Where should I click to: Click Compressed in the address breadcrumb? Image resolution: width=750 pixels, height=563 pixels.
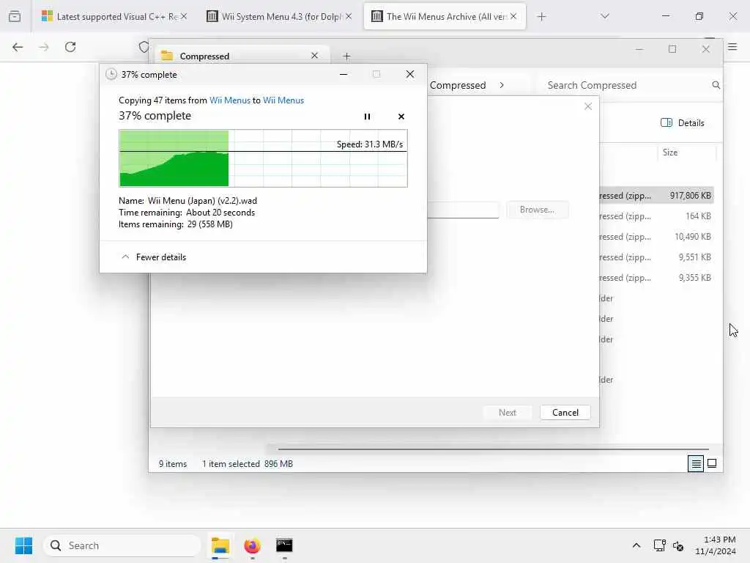point(458,85)
